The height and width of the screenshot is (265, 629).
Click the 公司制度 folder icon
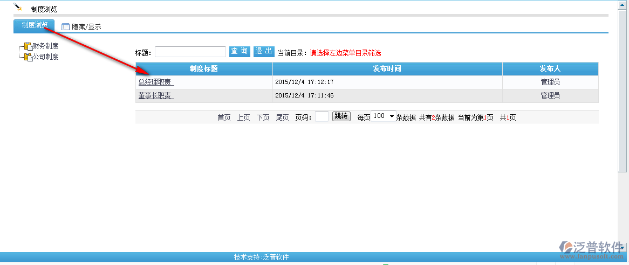tap(28, 57)
